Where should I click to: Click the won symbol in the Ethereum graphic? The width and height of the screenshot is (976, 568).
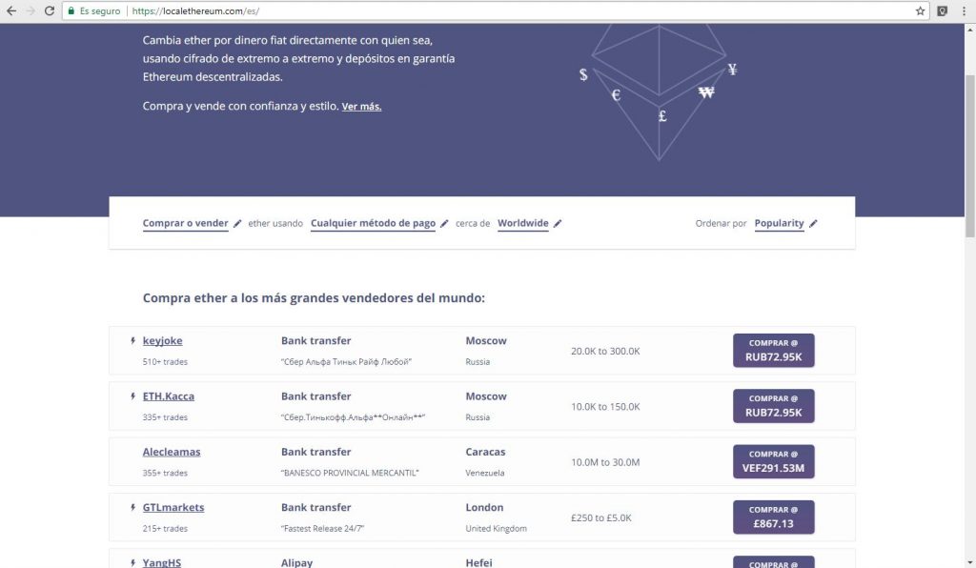pyautogui.click(x=706, y=92)
